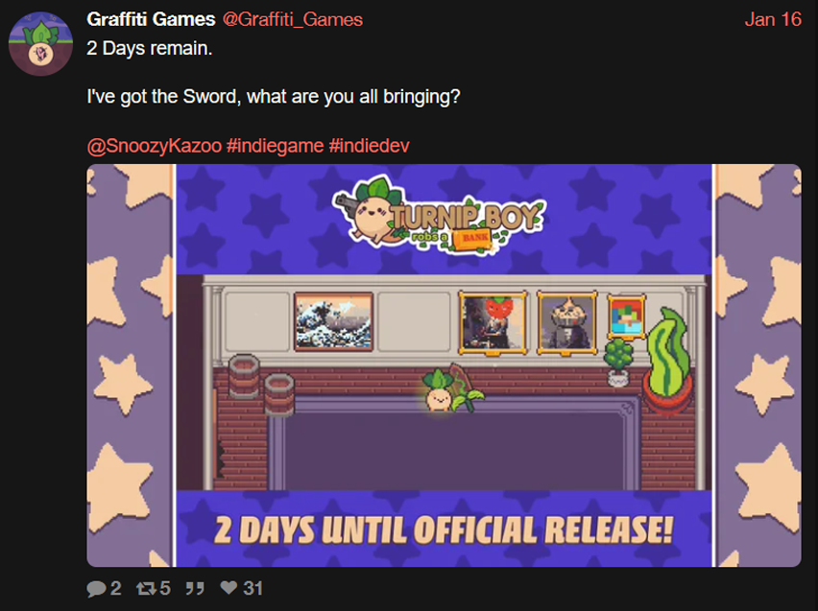Open the #indiedev hashtag
This screenshot has width=818, height=611.
click(x=369, y=146)
